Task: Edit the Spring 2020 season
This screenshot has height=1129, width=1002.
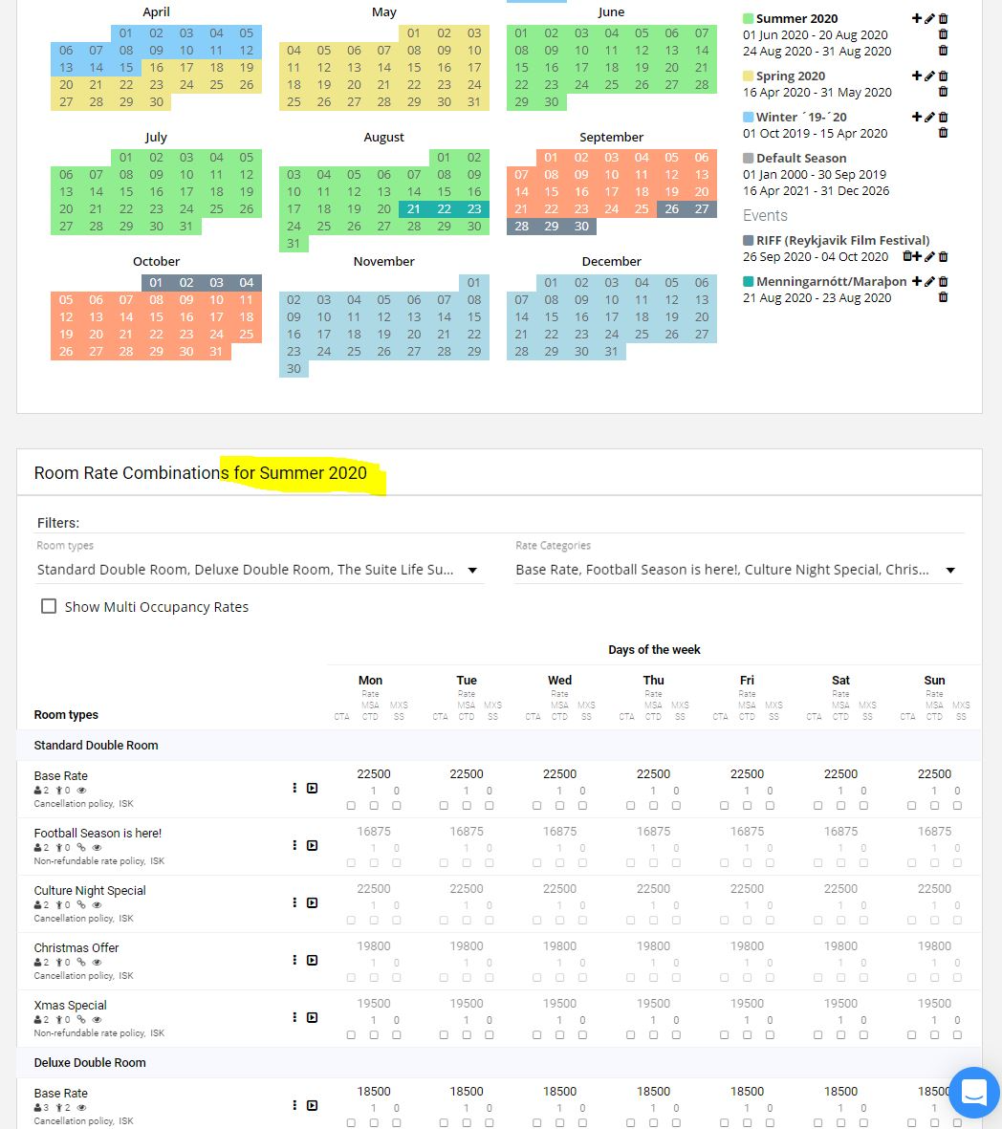Action: coord(930,76)
